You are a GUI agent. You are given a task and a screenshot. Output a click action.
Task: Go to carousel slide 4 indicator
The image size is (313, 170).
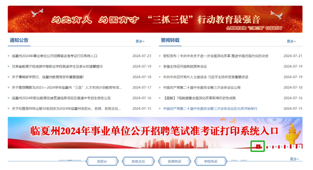pyautogui.click(x=276, y=147)
